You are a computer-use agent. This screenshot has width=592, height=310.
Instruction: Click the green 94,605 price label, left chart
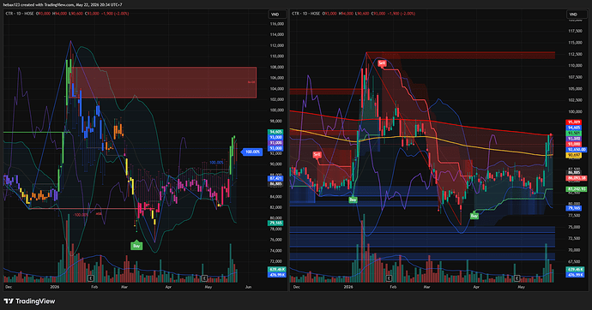tap(275, 132)
